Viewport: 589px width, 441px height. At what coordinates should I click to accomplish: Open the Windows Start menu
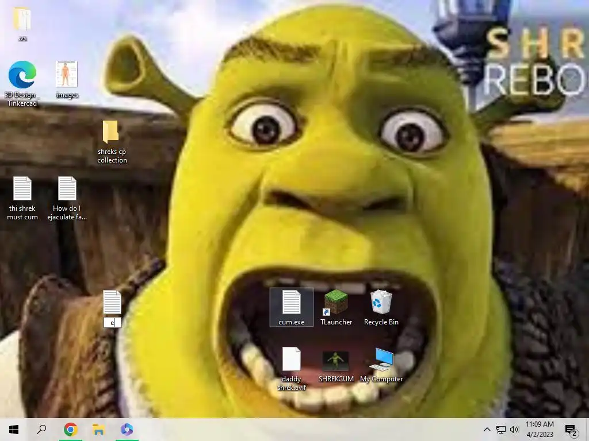(x=14, y=430)
